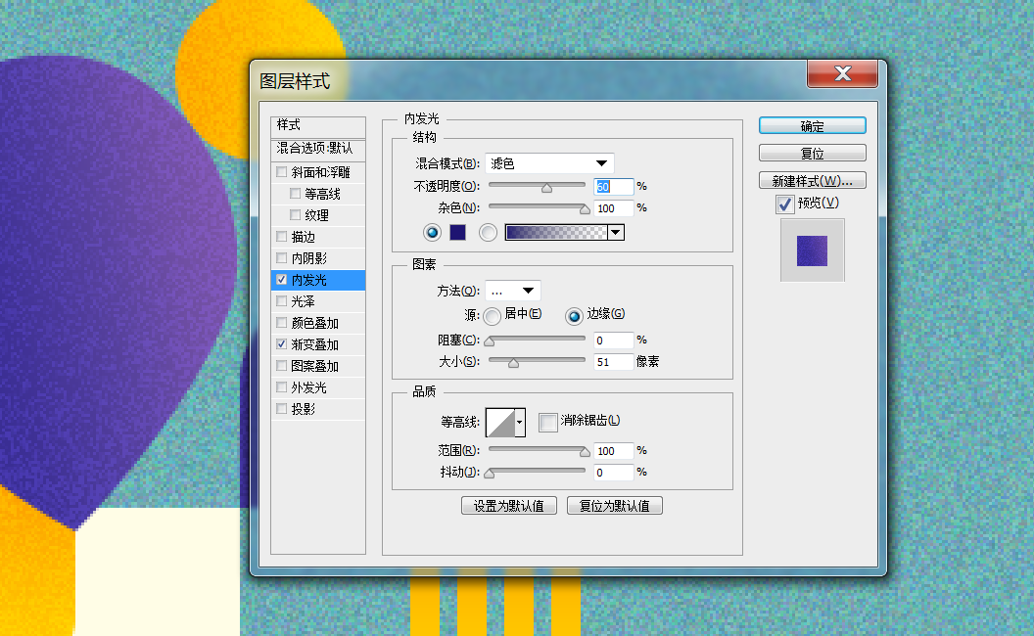1034x636 pixels.
Task: Adjust the 不透明度 slider handle
Action: pos(546,188)
